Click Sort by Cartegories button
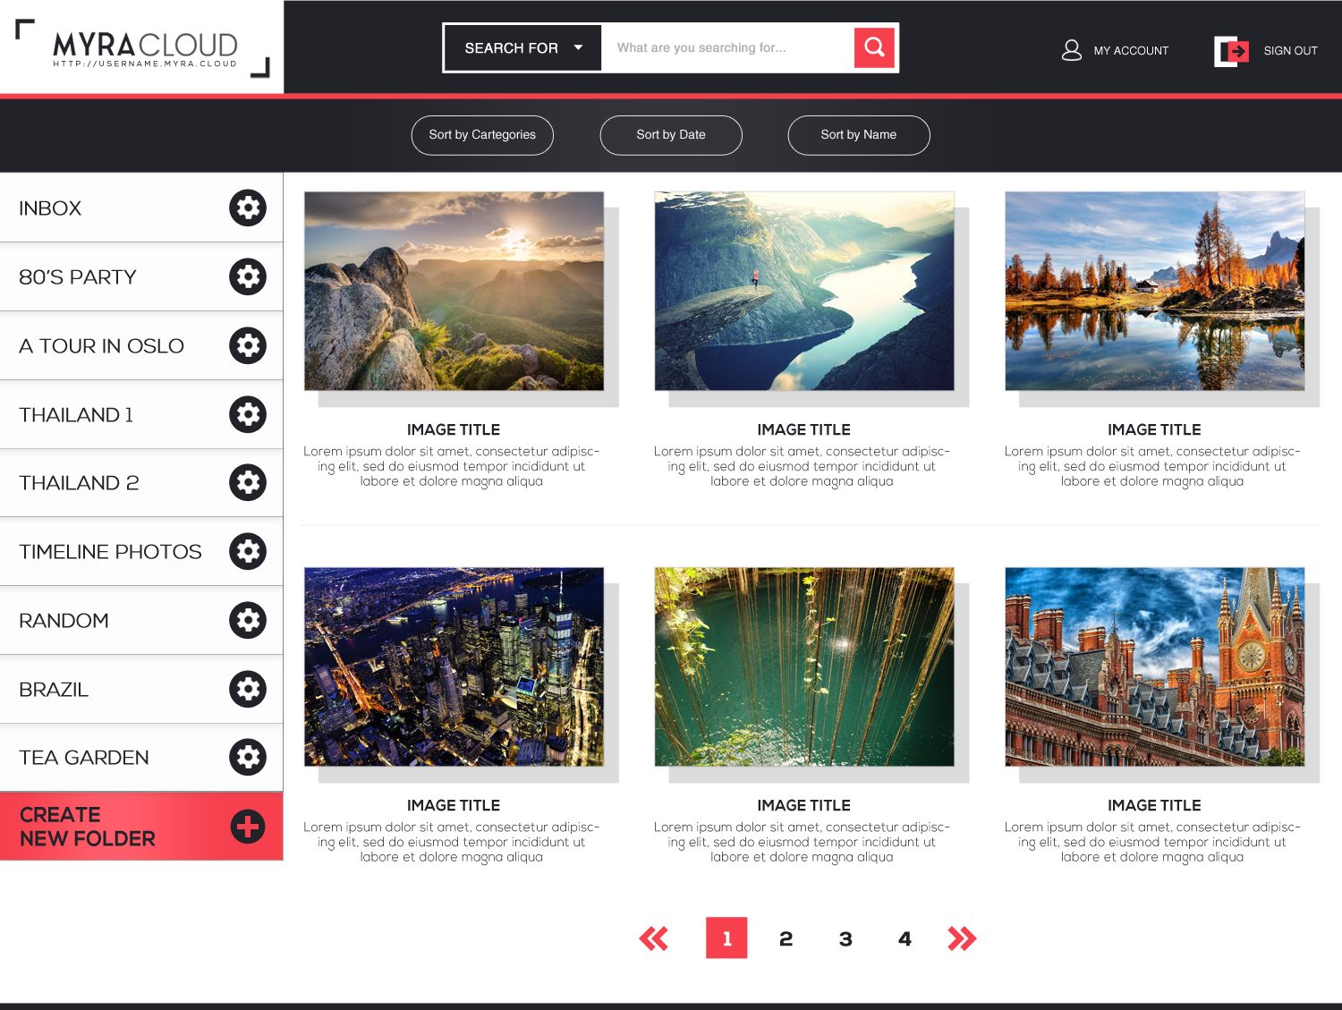 coord(482,135)
